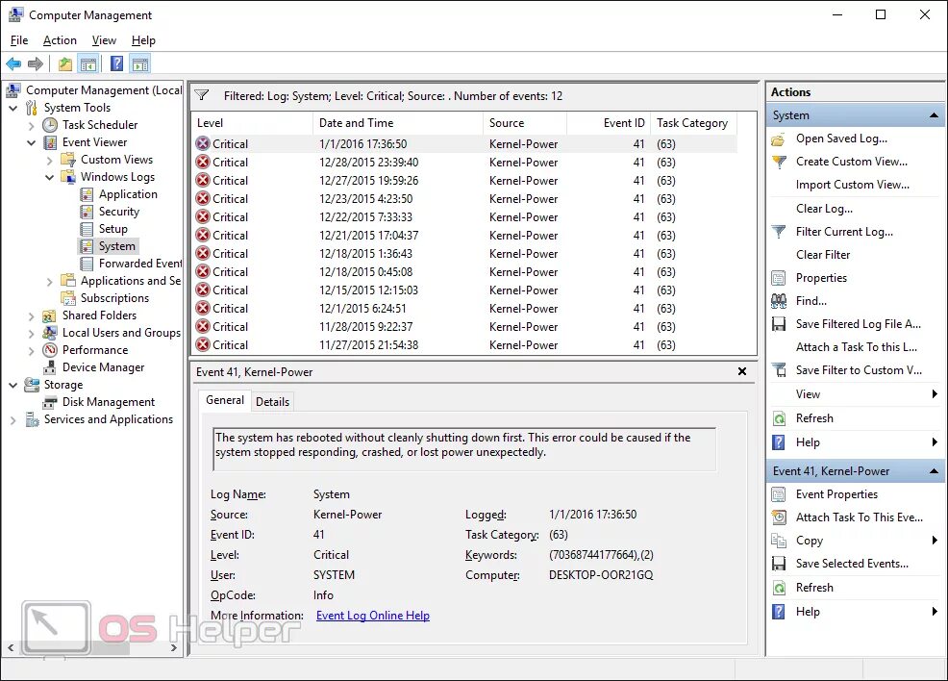Sort by the Event ID column header
Viewport: 948px width, 681px height.
click(609, 123)
